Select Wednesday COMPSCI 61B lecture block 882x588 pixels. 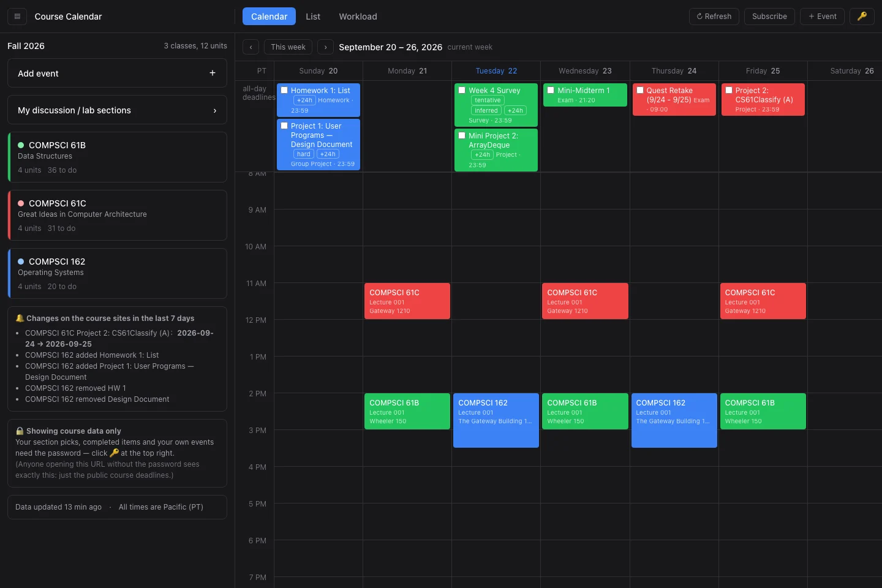click(585, 411)
